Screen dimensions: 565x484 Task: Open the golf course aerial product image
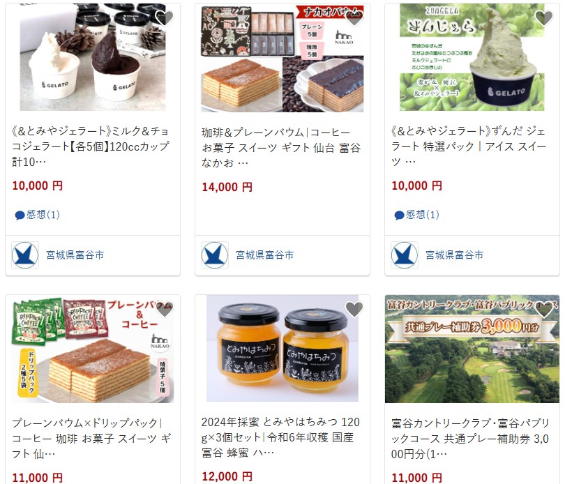472,349
